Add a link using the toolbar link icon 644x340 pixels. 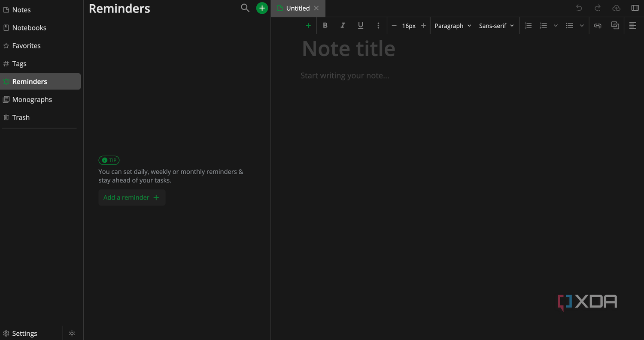[598, 26]
